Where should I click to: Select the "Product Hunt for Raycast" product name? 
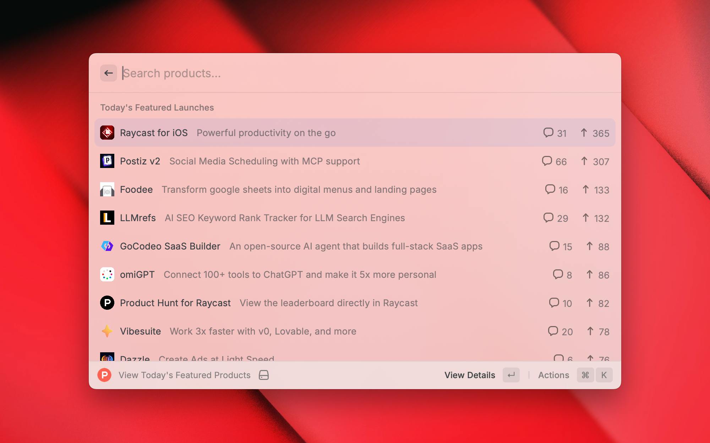(x=175, y=303)
